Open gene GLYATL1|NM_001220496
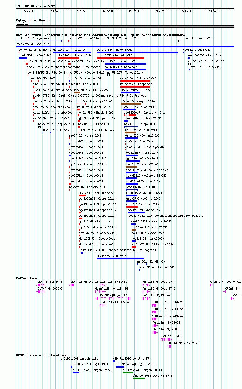The image size is (242, 389). pos(116,302)
